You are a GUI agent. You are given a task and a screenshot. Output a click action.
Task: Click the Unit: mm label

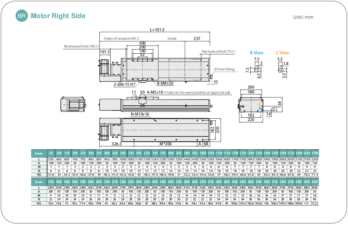(303, 17)
